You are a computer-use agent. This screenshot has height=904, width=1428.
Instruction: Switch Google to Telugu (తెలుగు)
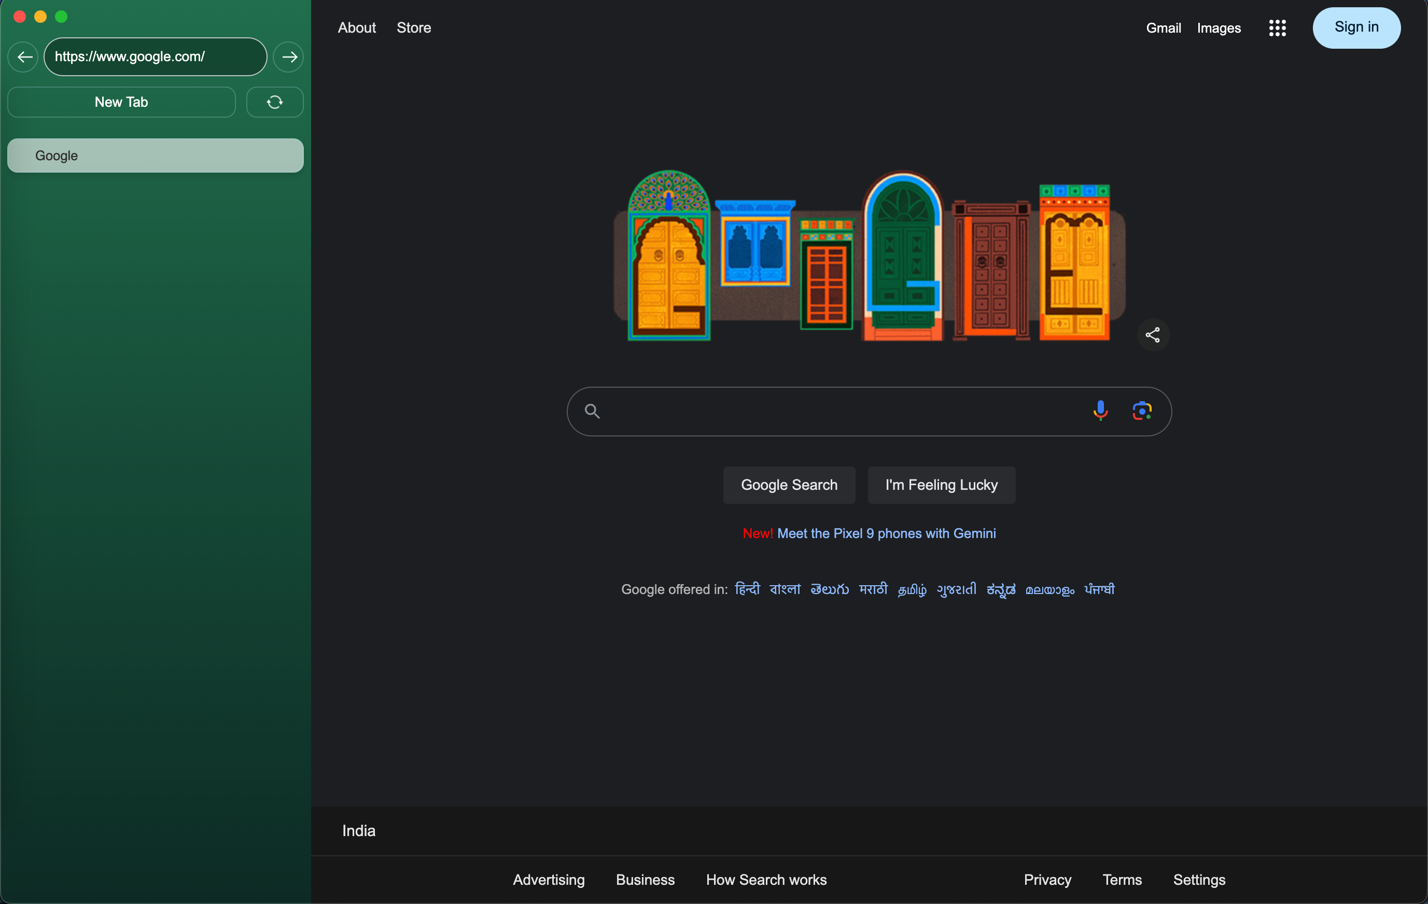click(x=830, y=589)
